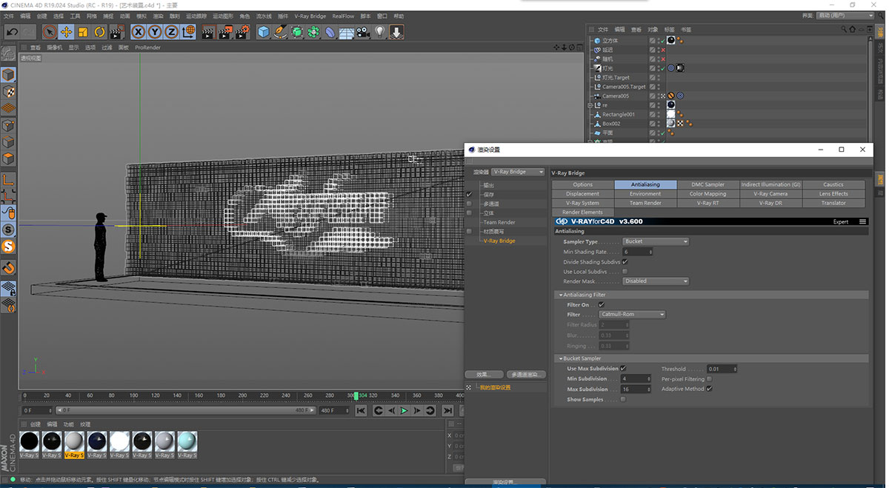Click the hamburger menu icon beside Expert
This screenshot has height=488, width=889.
coord(863,221)
